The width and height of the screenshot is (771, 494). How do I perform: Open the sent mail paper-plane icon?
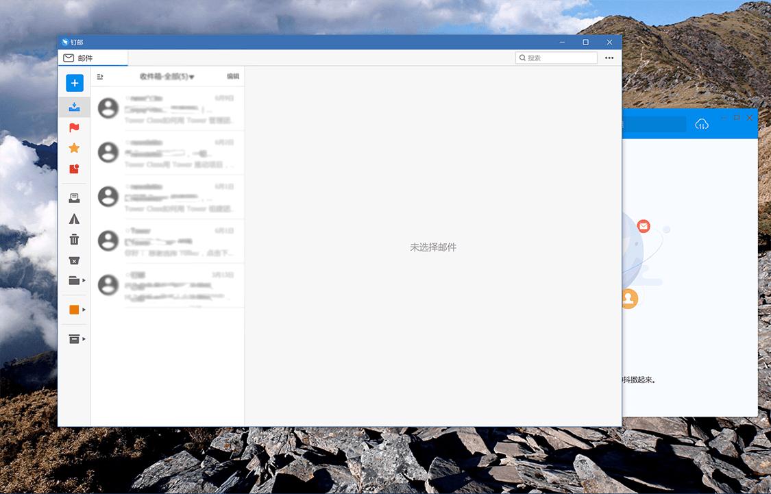coord(75,219)
